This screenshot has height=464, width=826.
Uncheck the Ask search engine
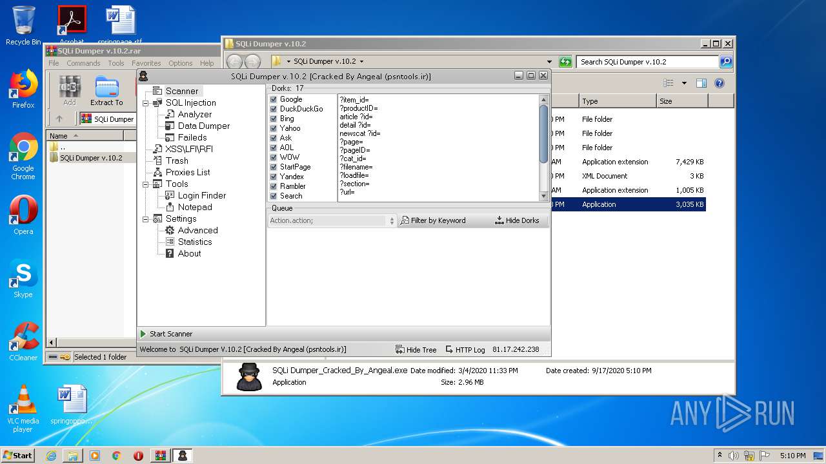point(274,138)
